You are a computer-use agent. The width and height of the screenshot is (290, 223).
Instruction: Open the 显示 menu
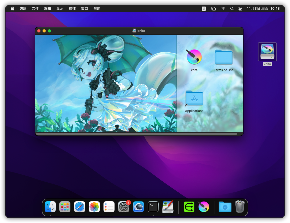pyautogui.click(x=60, y=8)
